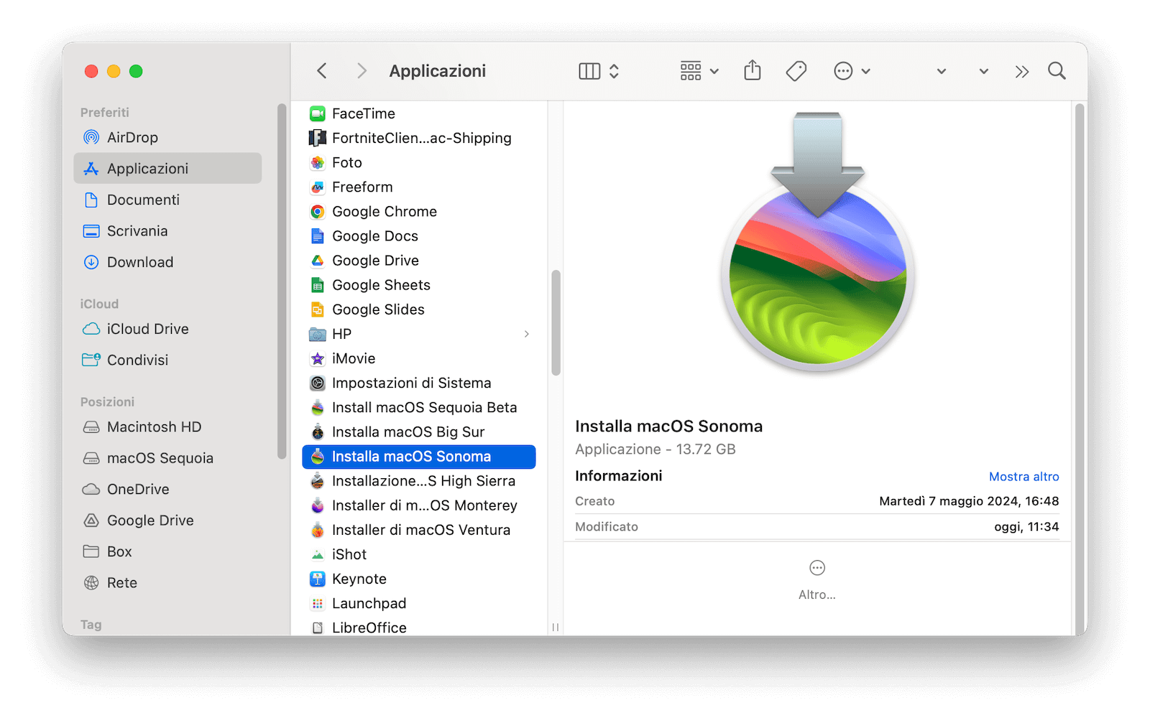Select Google Sheets in the list

(x=419, y=285)
